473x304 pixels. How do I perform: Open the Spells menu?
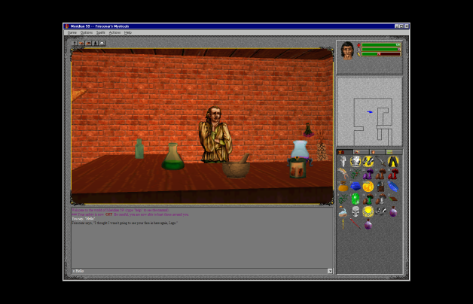100,32
